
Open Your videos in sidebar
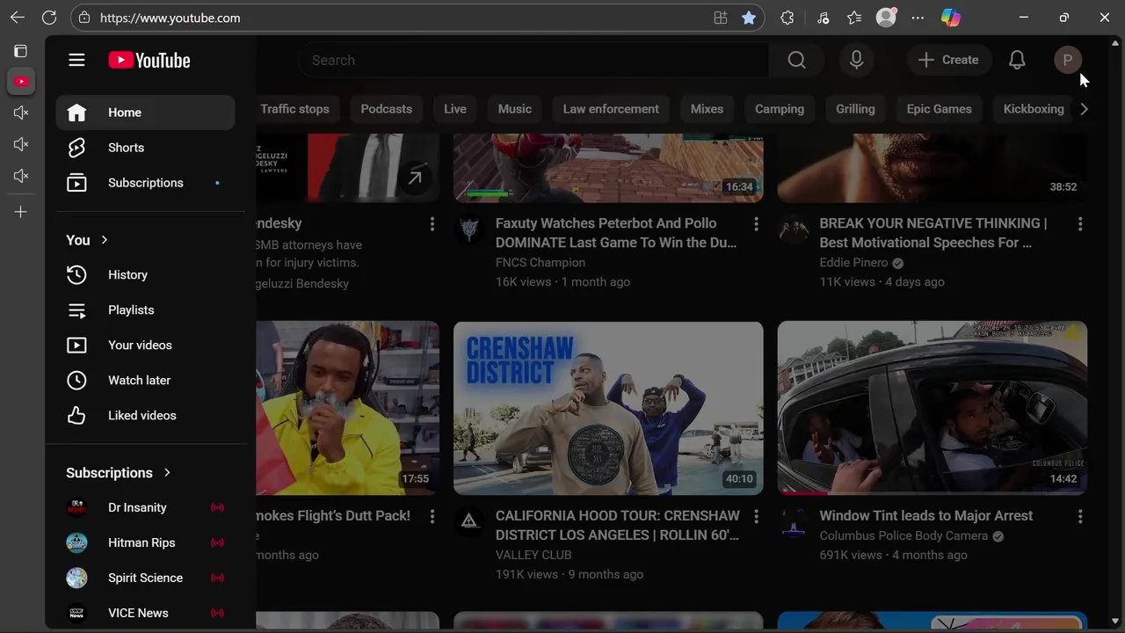click(145, 346)
